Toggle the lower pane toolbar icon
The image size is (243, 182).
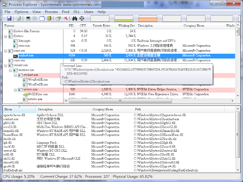click(42, 19)
